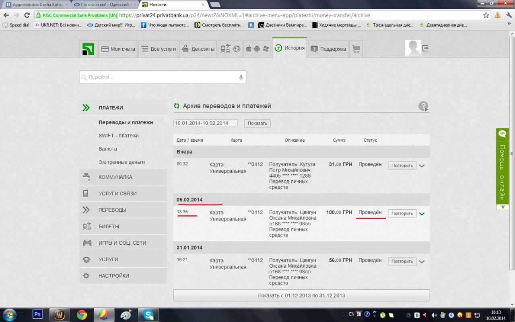Click the date range input field

[205, 123]
